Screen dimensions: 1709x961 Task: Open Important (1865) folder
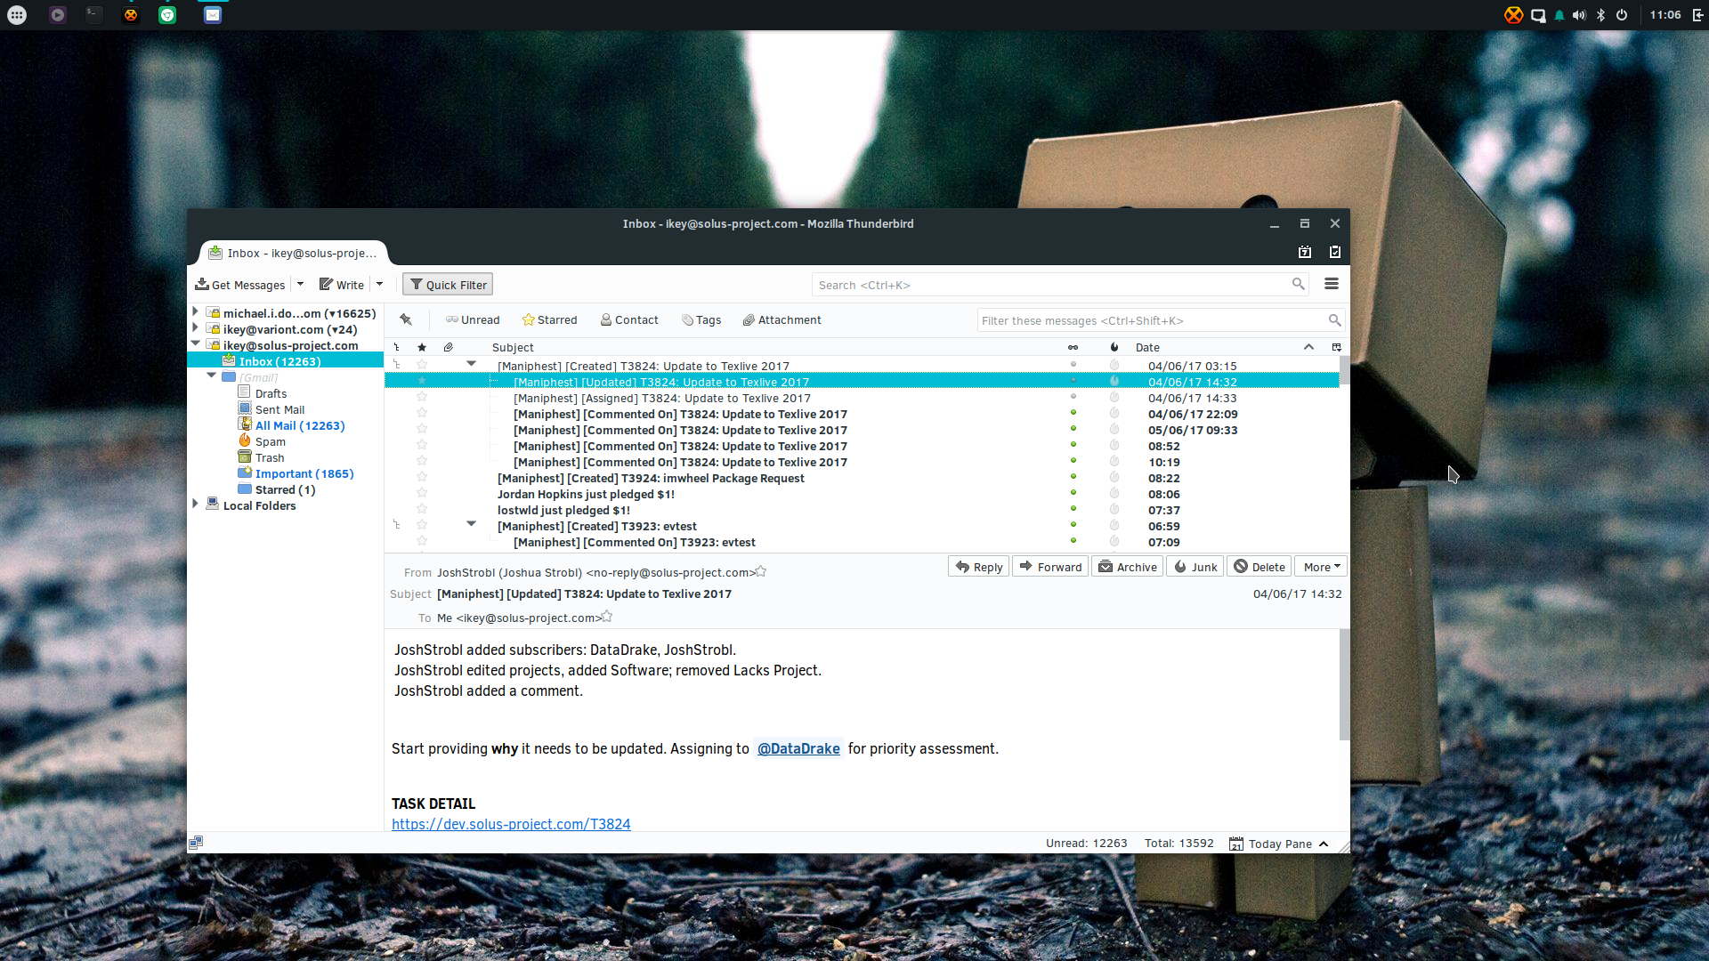click(x=304, y=473)
